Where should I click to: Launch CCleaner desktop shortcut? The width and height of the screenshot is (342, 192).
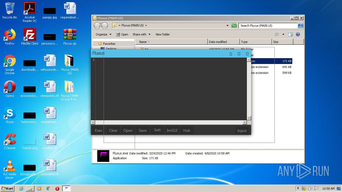[x=10, y=141]
